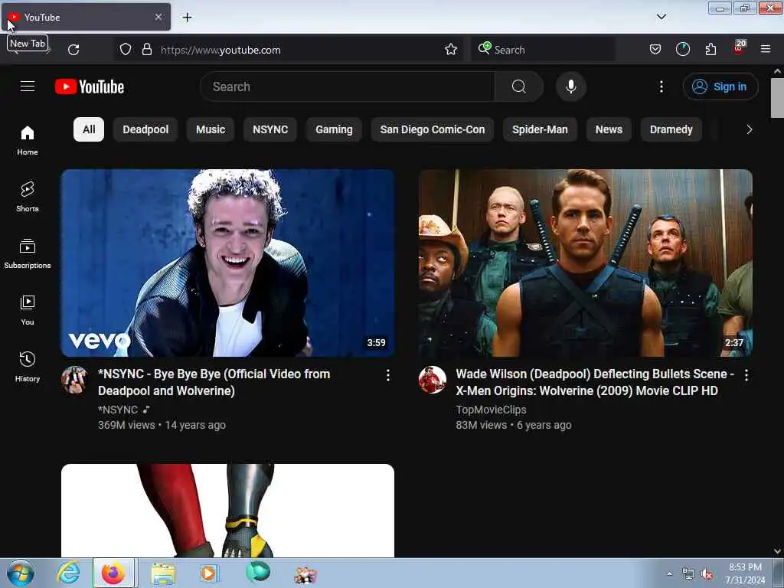Open Wade Wilson Deflecting Bullets title link
The image size is (784, 588).
tap(595, 382)
